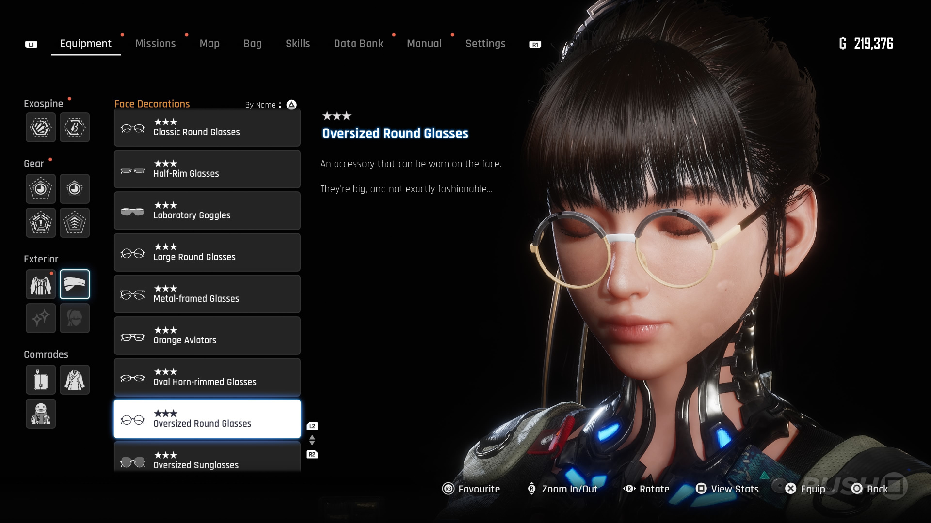
Task: Select the first Exospine slot icon
Action: [41, 127]
